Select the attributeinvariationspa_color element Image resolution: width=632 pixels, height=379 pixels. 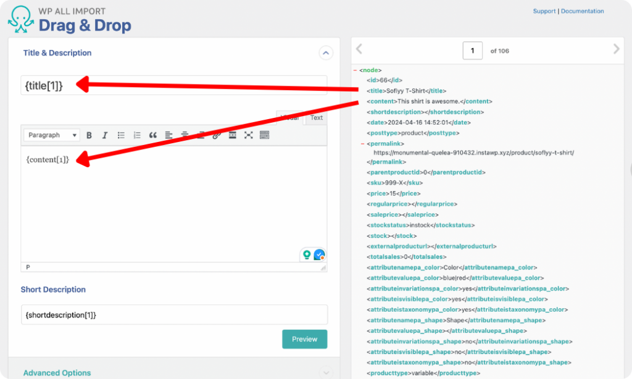click(x=468, y=289)
